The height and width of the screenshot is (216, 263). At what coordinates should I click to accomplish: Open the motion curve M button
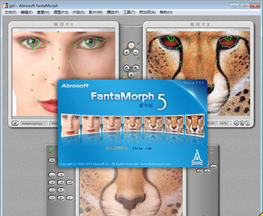(x=70, y=183)
